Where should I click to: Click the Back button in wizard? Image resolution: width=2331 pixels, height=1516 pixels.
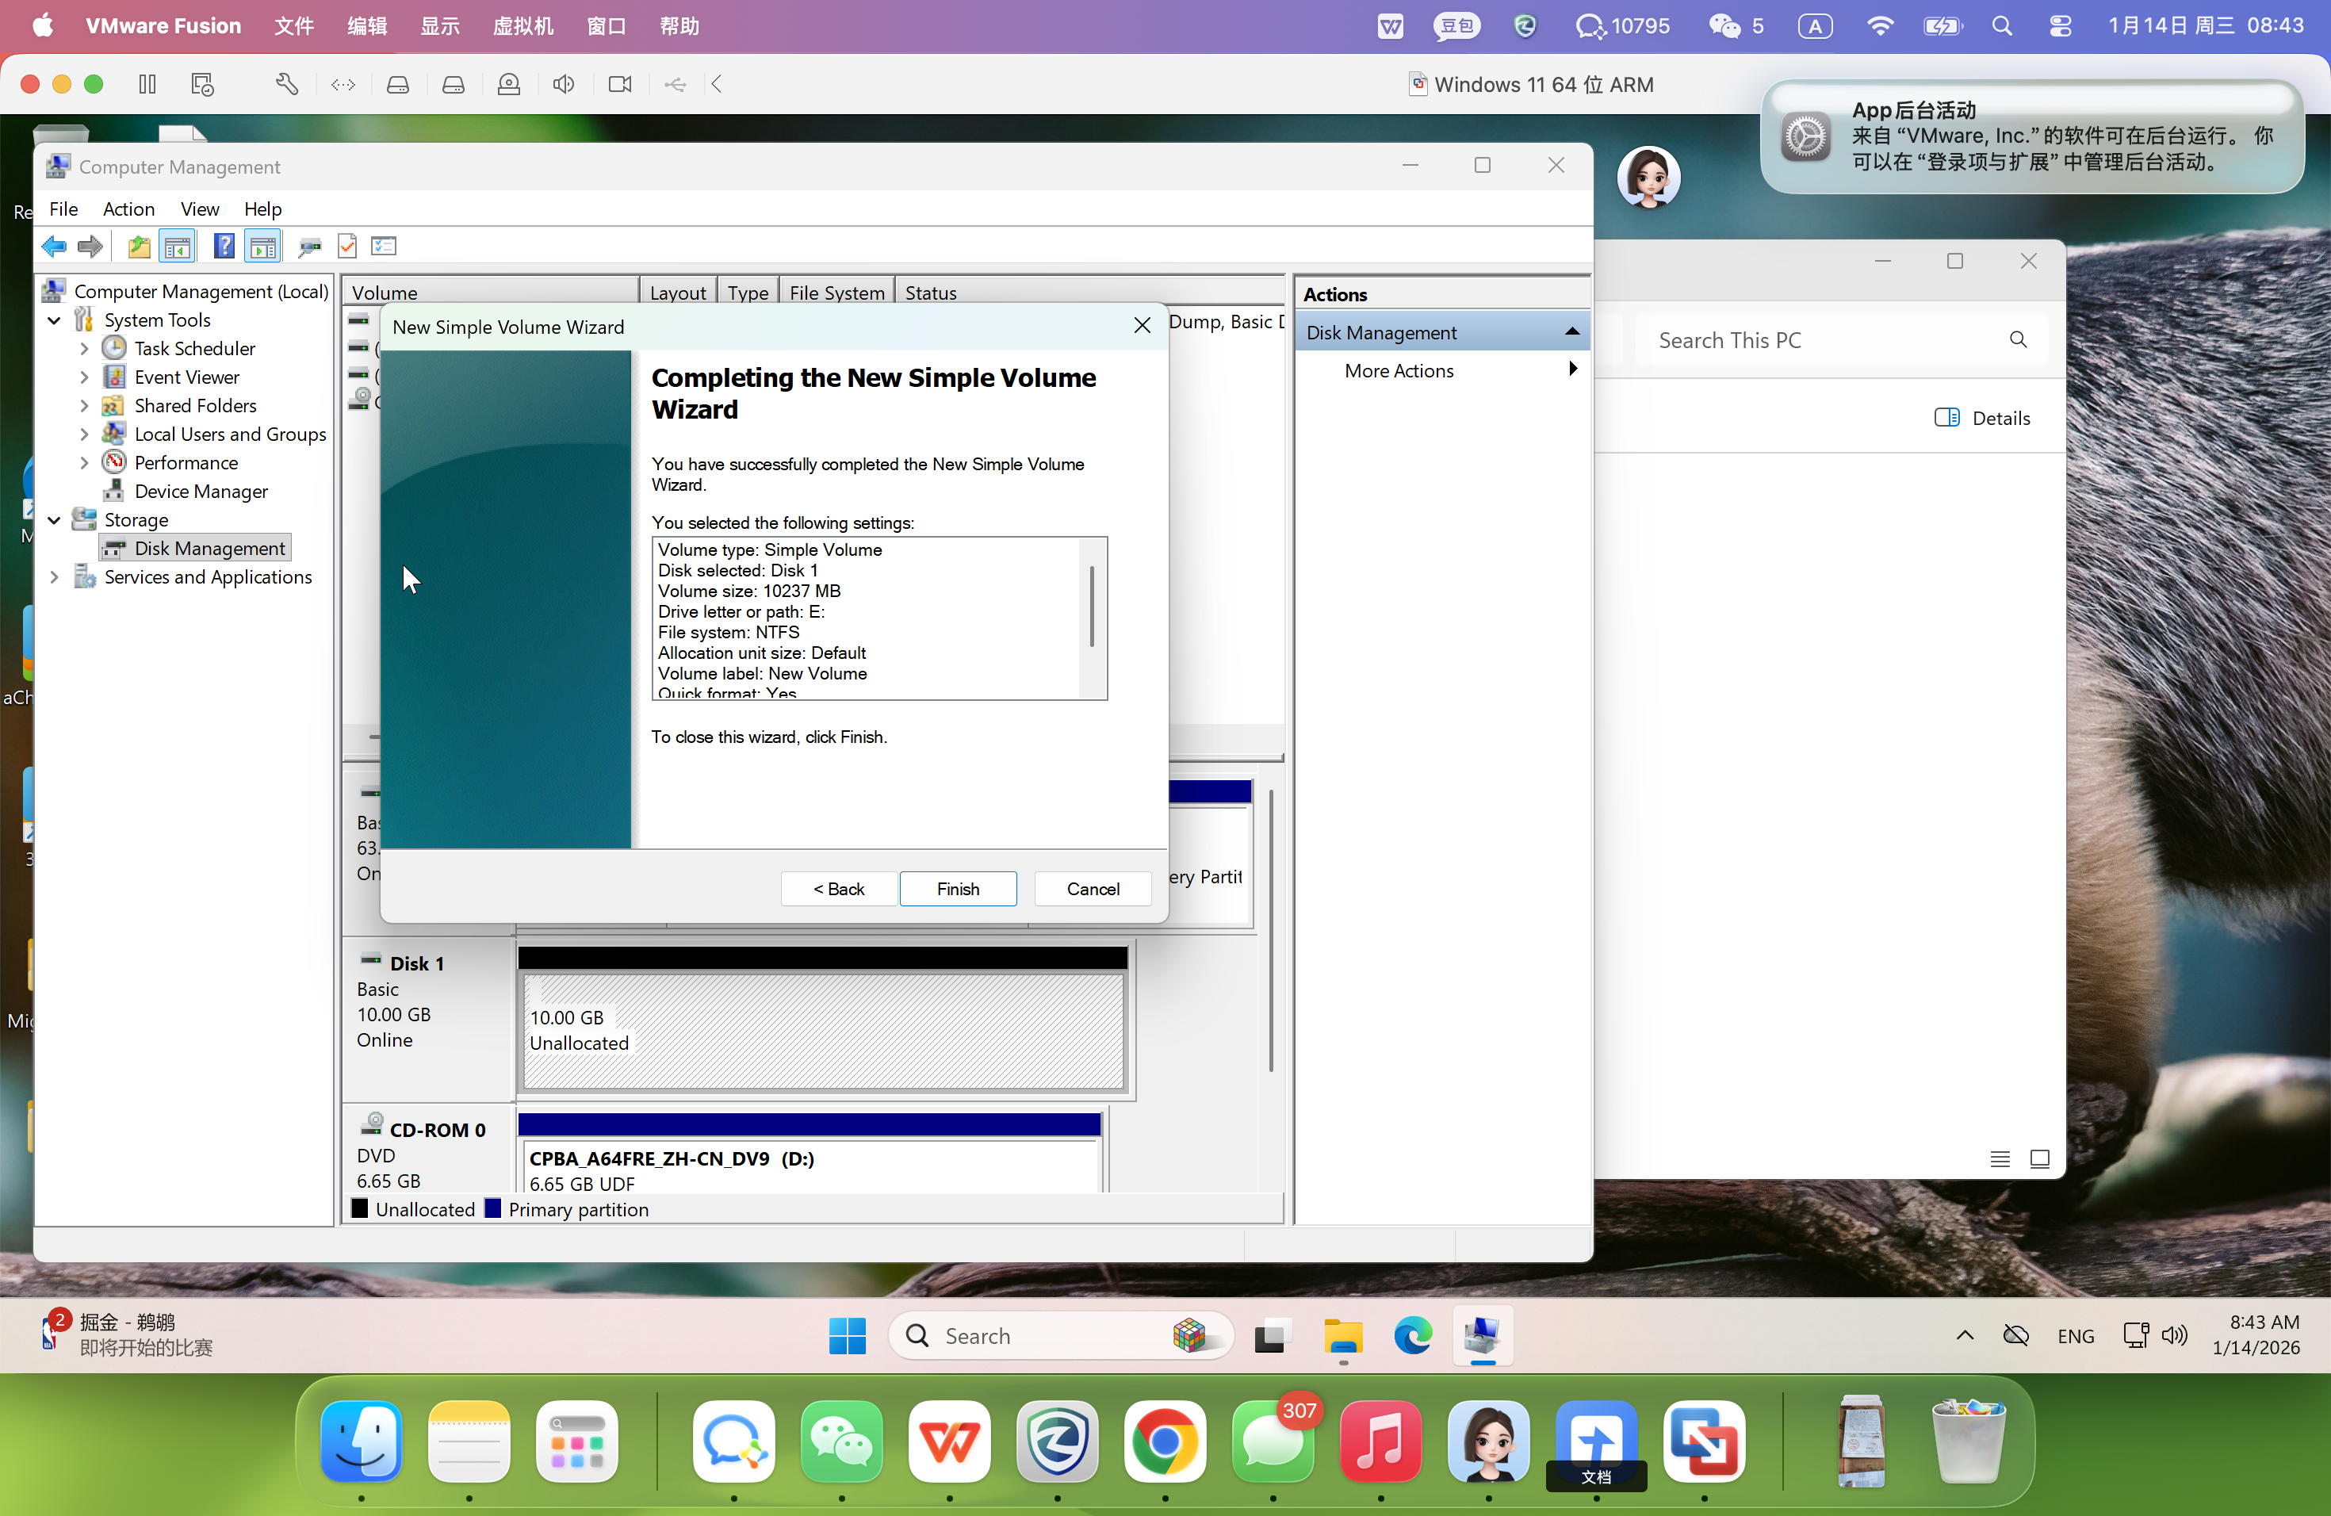pyautogui.click(x=838, y=888)
